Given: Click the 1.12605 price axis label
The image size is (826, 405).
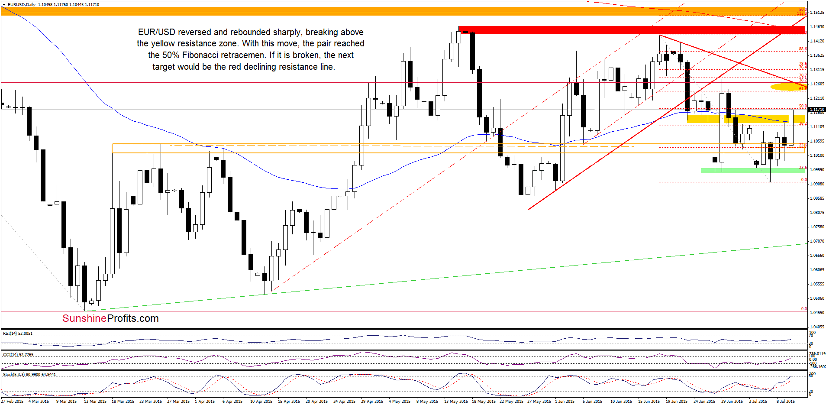Looking at the screenshot, I should [x=817, y=84].
